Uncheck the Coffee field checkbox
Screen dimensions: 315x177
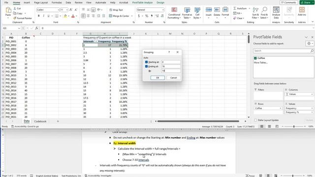tap(255, 58)
